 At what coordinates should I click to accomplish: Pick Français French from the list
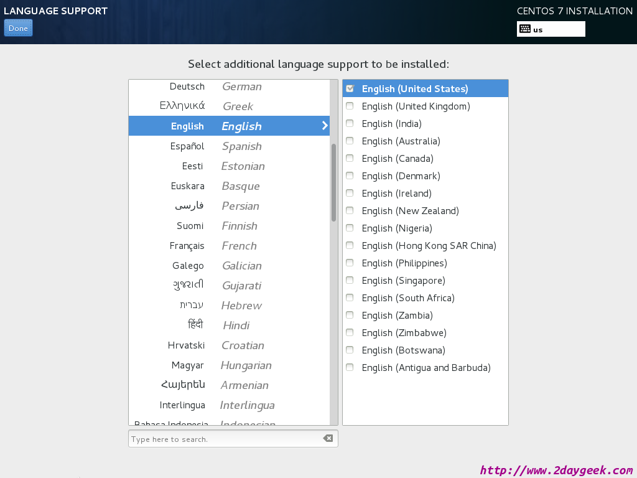click(229, 245)
